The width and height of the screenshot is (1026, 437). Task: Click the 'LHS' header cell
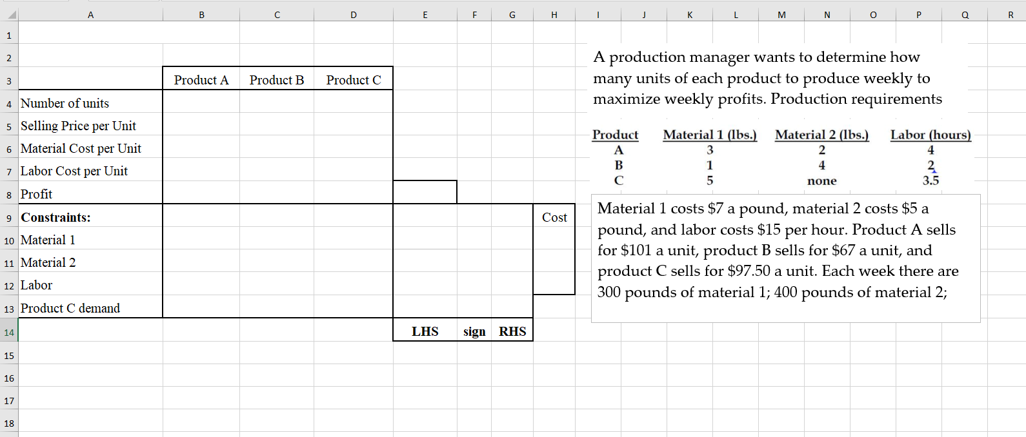pyautogui.click(x=425, y=331)
